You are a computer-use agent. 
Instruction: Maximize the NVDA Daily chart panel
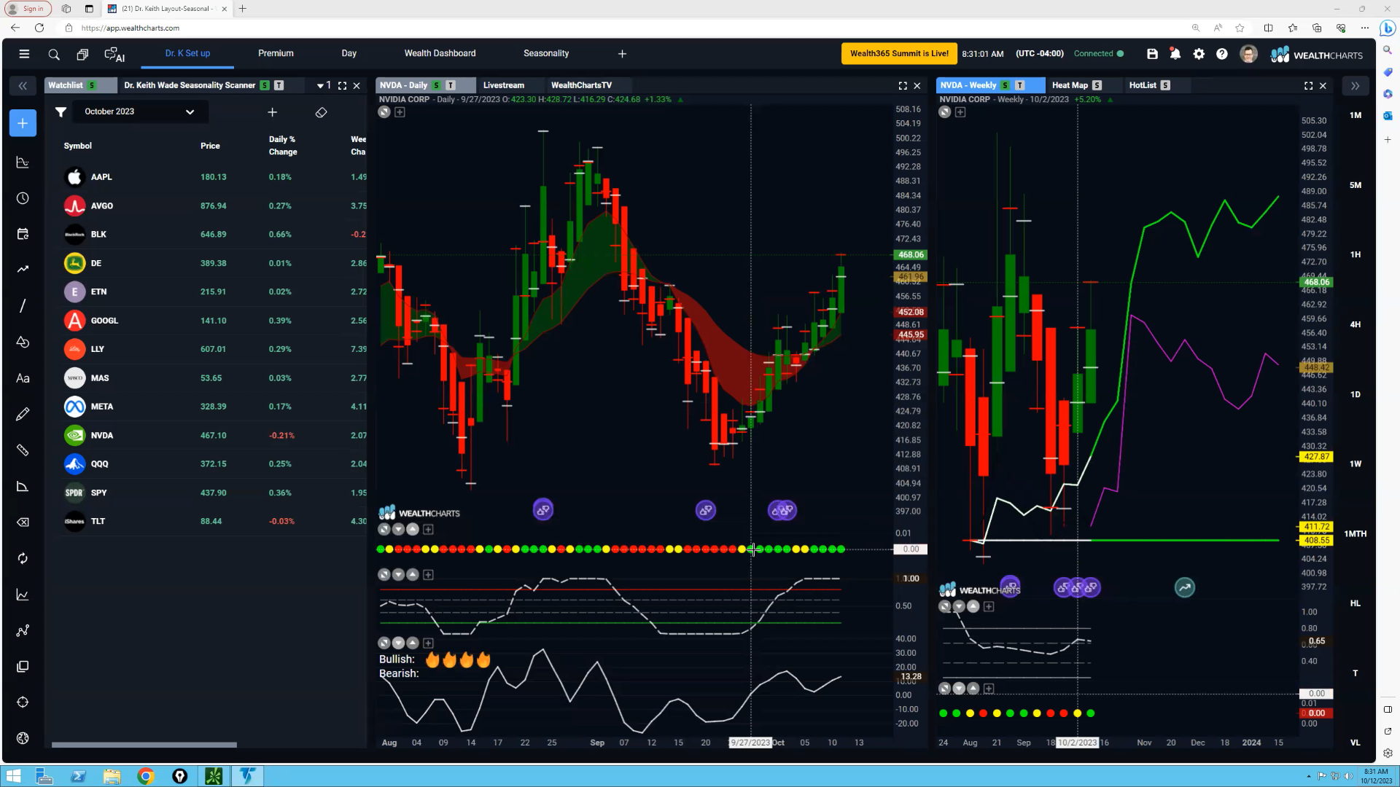click(903, 85)
